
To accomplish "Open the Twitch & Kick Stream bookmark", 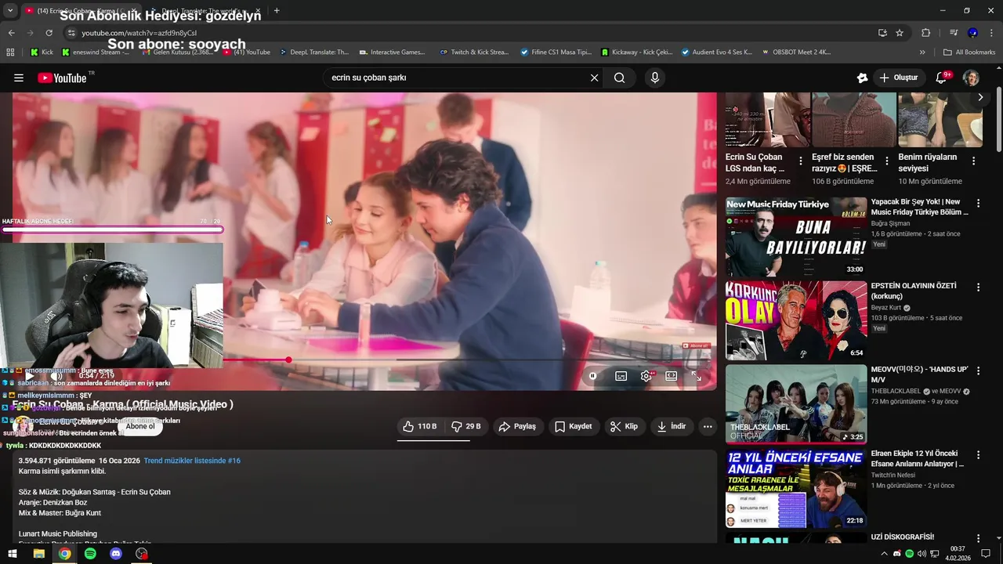I will pyautogui.click(x=474, y=52).
